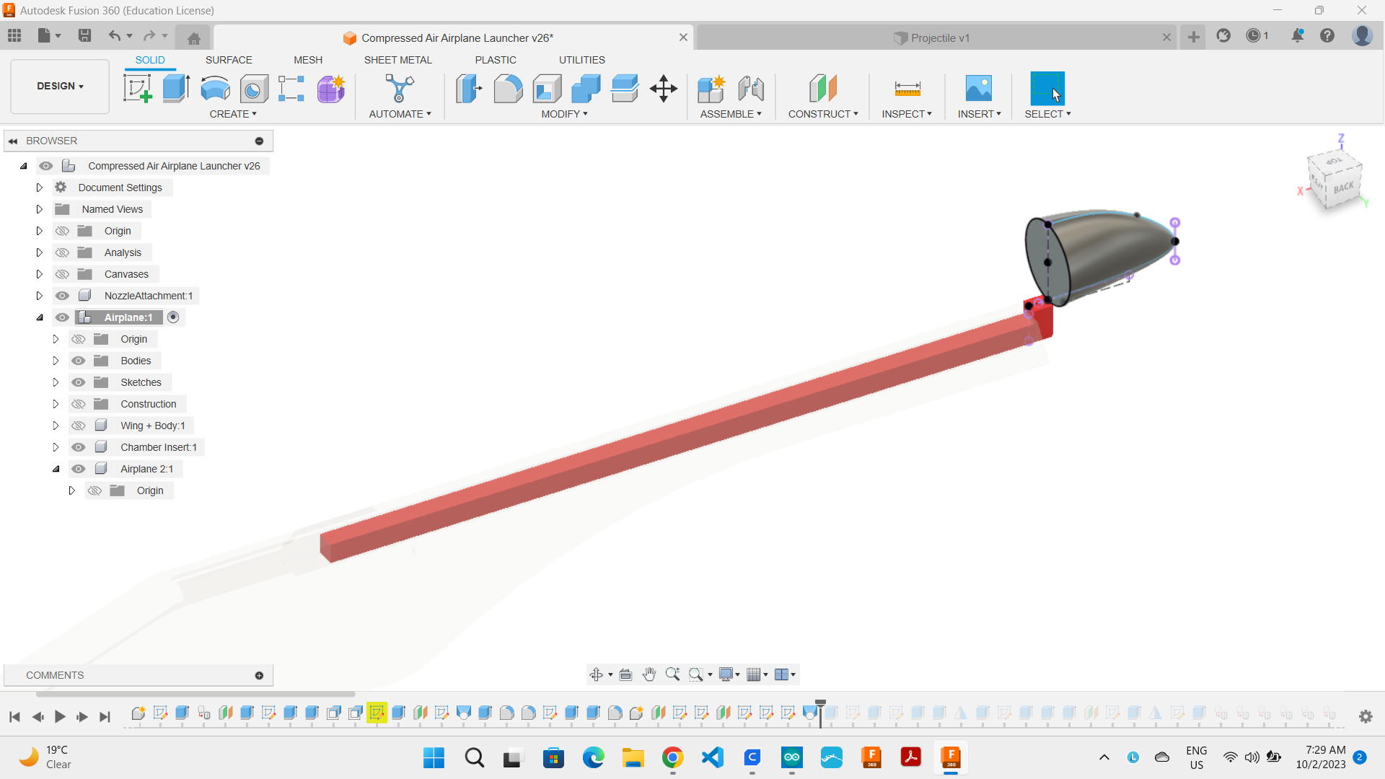Expand NozzleAttachment:1 node
1385x779 pixels.
[x=40, y=296]
